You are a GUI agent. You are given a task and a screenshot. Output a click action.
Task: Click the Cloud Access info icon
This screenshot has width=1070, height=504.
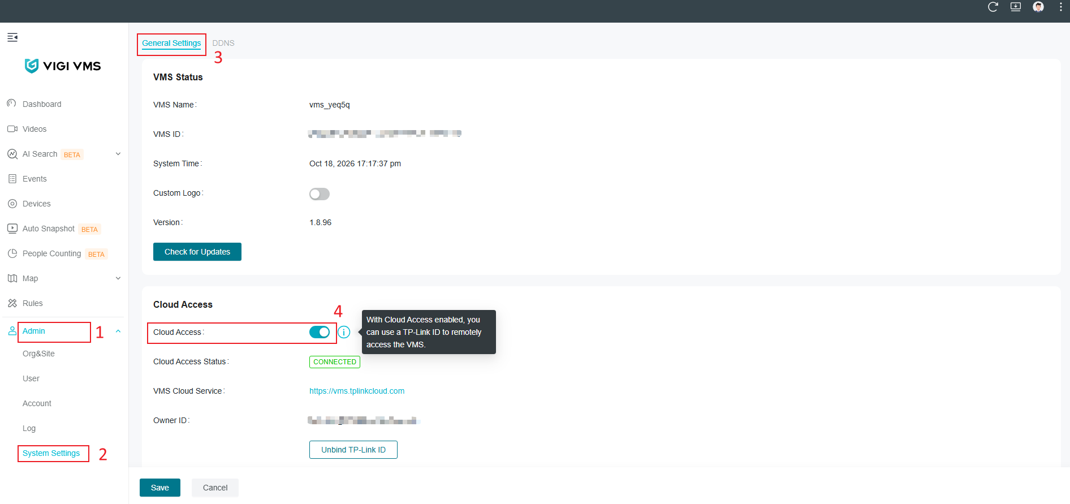click(344, 333)
